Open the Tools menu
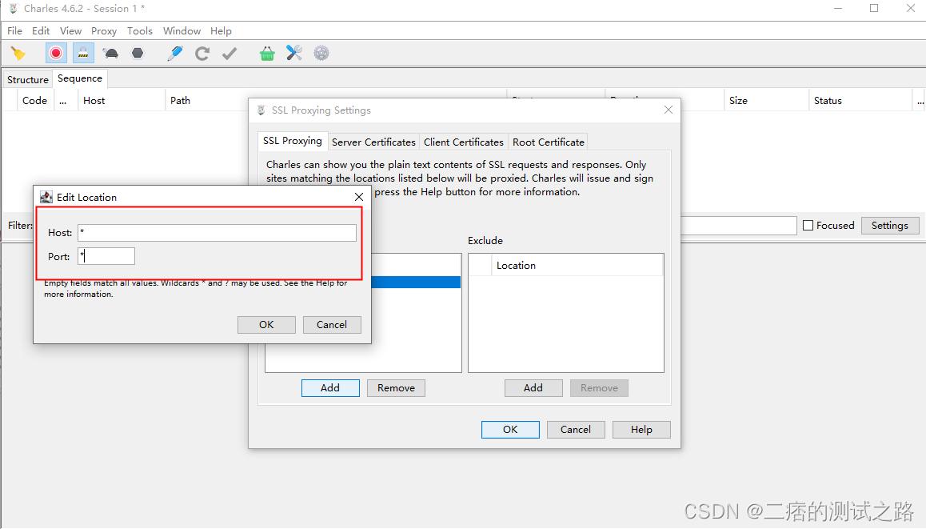The height and width of the screenshot is (529, 926). coord(140,30)
